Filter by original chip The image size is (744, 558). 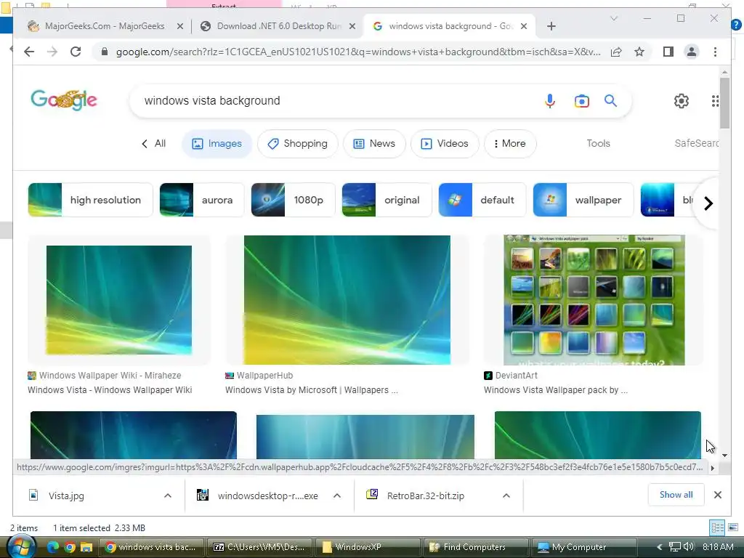pyautogui.click(x=387, y=200)
